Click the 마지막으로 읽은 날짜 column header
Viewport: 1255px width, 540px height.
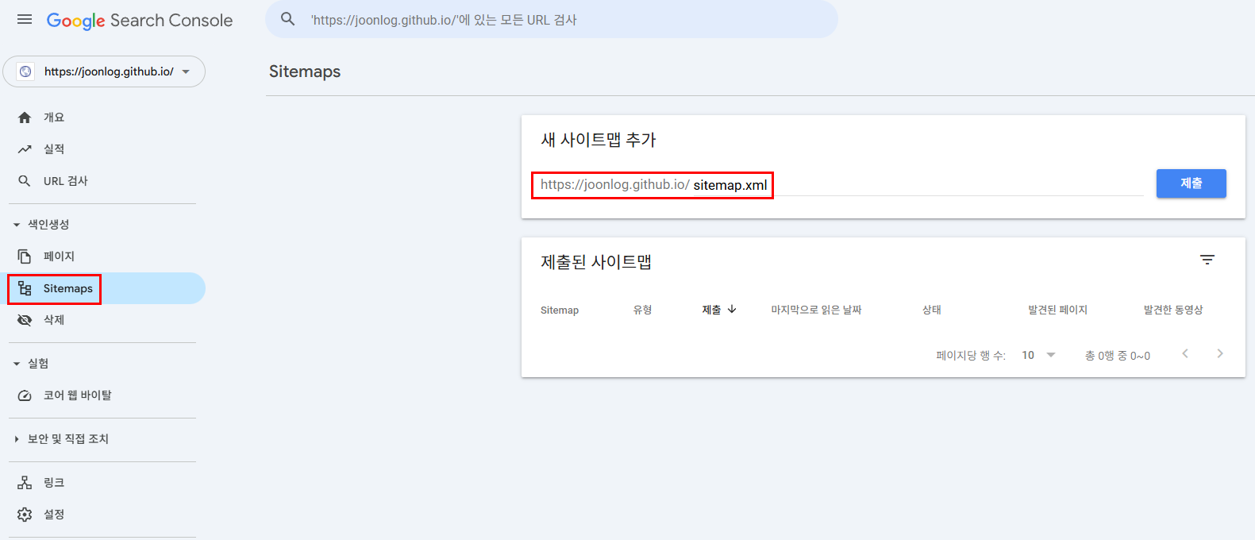(x=816, y=310)
